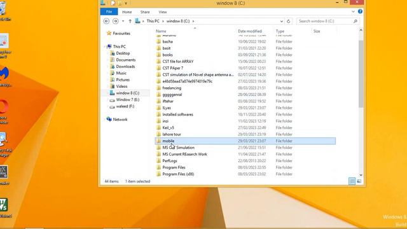Click the scroll up arrow
Image resolution: width=407 pixels, height=229 pixels.
[x=361, y=31]
